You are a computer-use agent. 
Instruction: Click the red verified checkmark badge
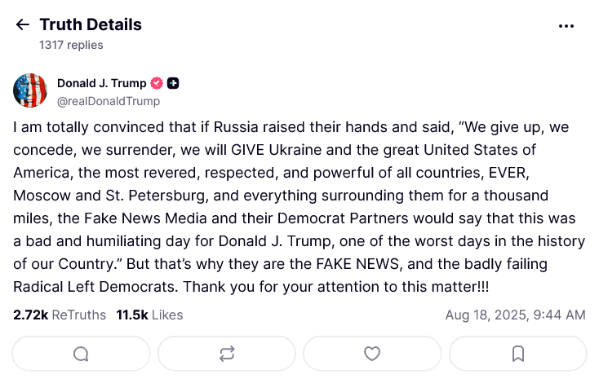click(x=158, y=83)
